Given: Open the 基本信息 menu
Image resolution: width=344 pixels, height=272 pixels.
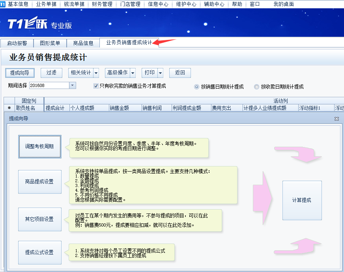Looking at the screenshot, I should (18, 4).
